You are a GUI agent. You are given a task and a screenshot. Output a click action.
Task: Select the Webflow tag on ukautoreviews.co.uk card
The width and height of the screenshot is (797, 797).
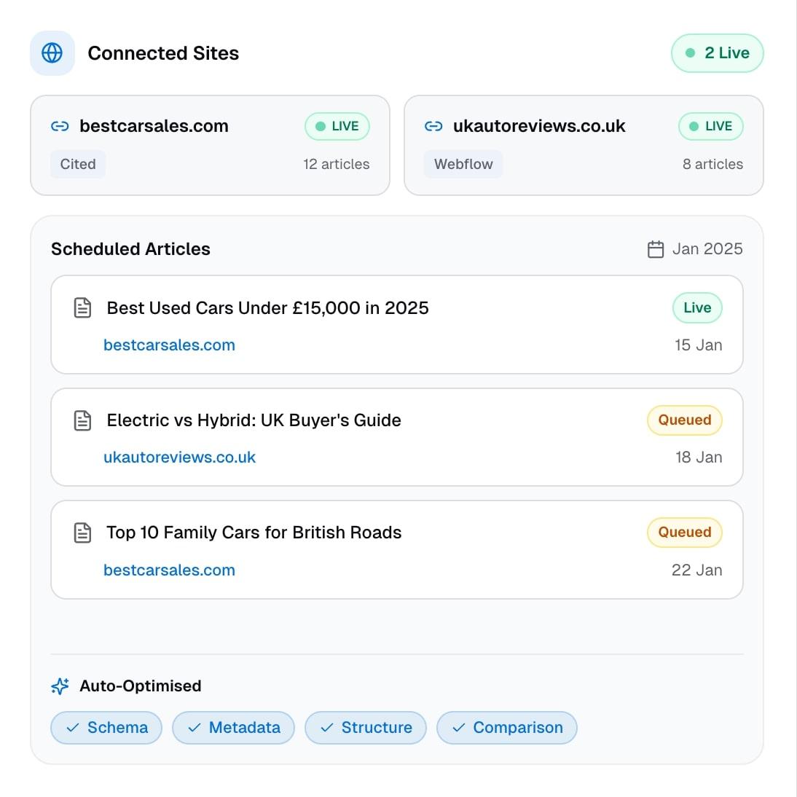pyautogui.click(x=463, y=164)
